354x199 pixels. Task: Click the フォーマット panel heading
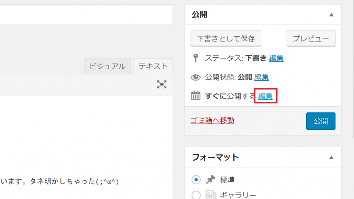pos(215,157)
